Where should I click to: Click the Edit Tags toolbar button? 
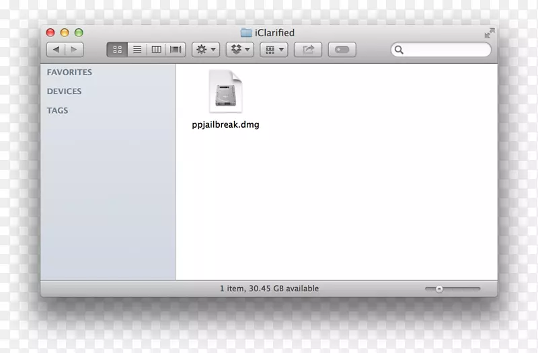(342, 50)
